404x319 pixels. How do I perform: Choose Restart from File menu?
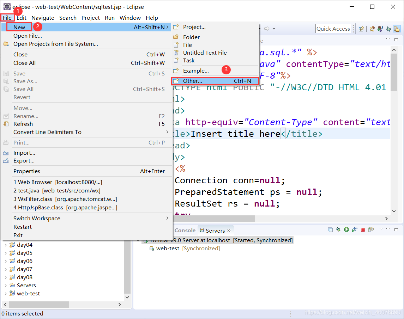86,227
